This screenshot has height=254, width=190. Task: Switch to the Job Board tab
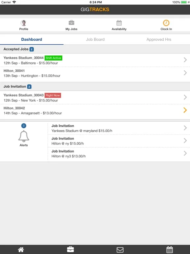[x=95, y=39]
